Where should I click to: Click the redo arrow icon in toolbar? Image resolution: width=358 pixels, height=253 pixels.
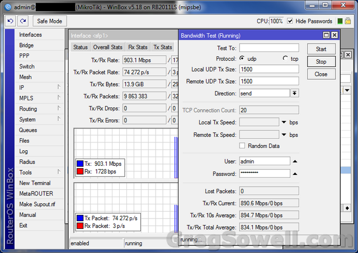[x=23, y=21]
